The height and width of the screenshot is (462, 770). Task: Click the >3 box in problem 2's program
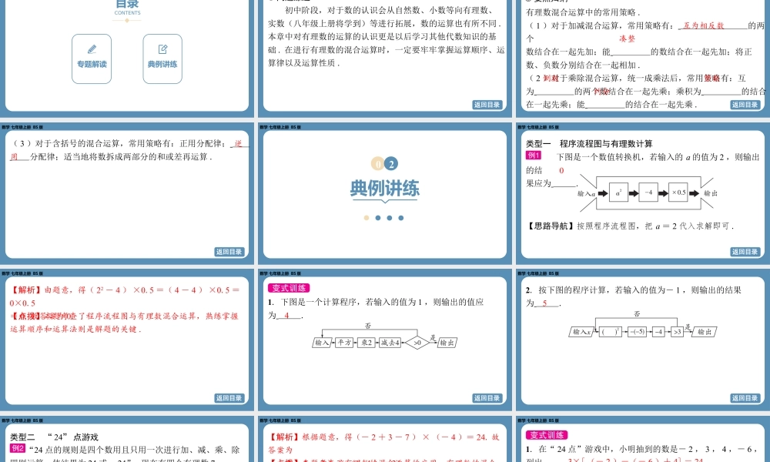click(676, 332)
